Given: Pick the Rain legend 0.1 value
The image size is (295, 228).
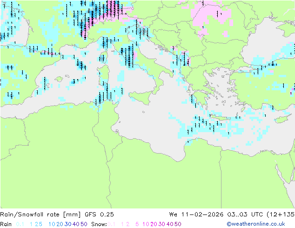Looking at the screenshot, I should point(20,224).
